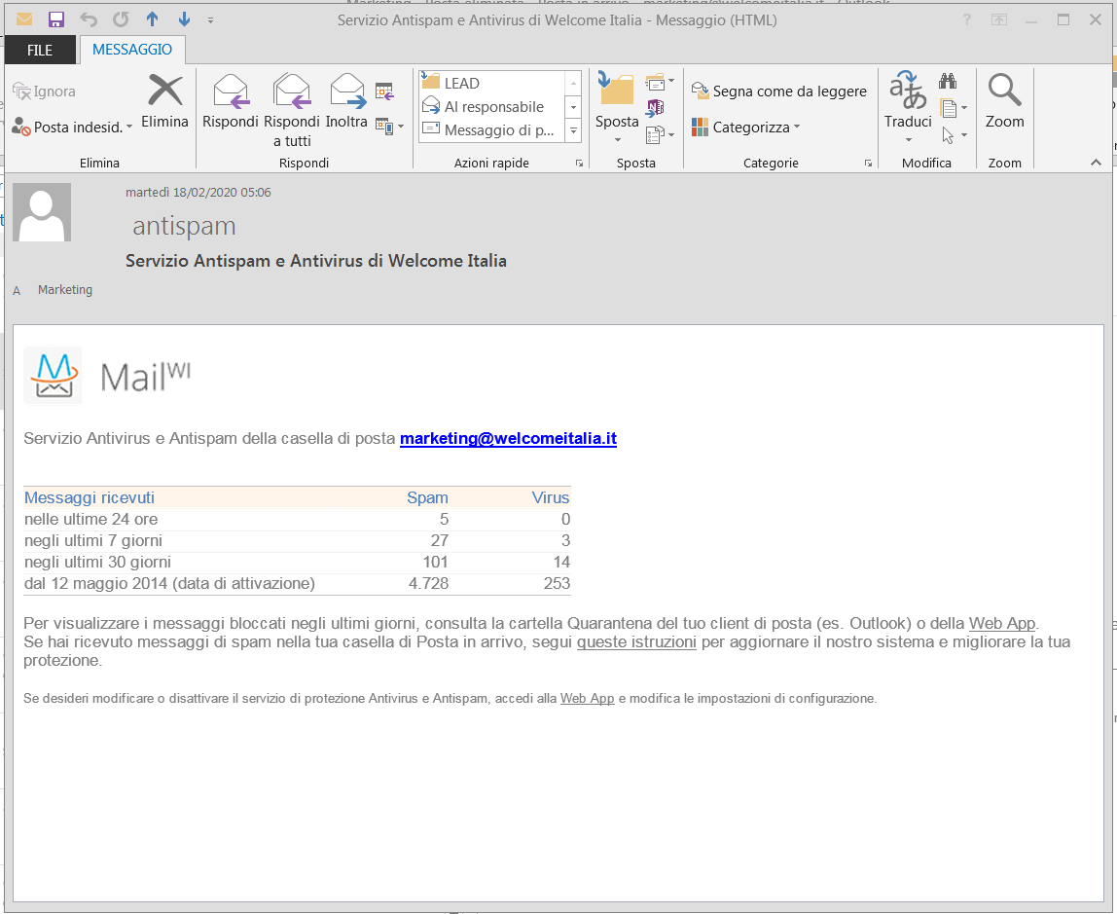
Task: Run the LEAD quick step
Action: [491, 83]
